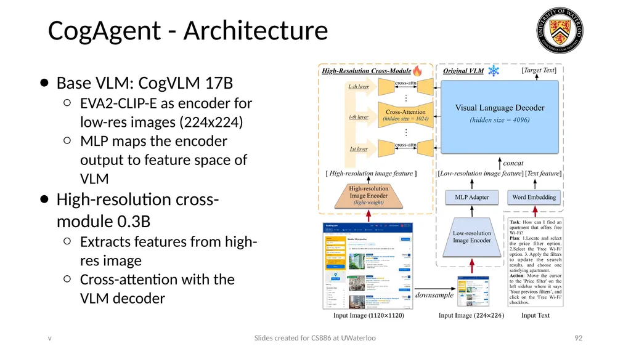
Task: Click the High-resolution Image Encoder block
Action: click(x=368, y=196)
